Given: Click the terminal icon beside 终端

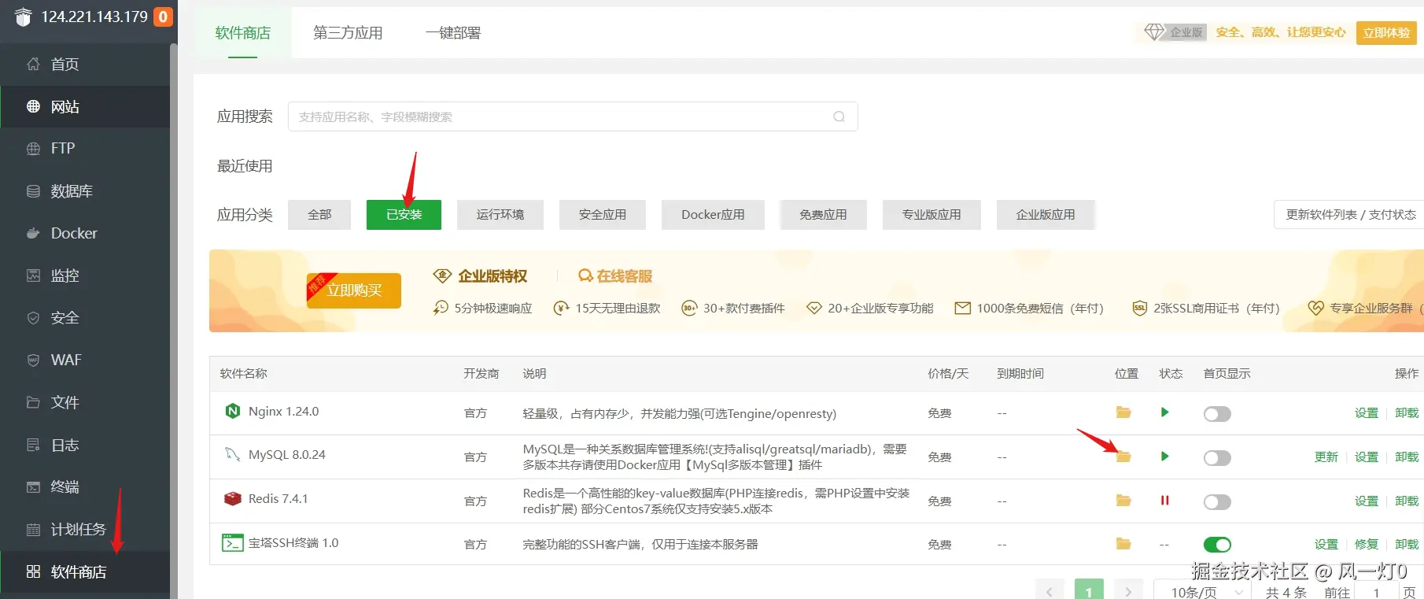Looking at the screenshot, I should click(x=33, y=487).
